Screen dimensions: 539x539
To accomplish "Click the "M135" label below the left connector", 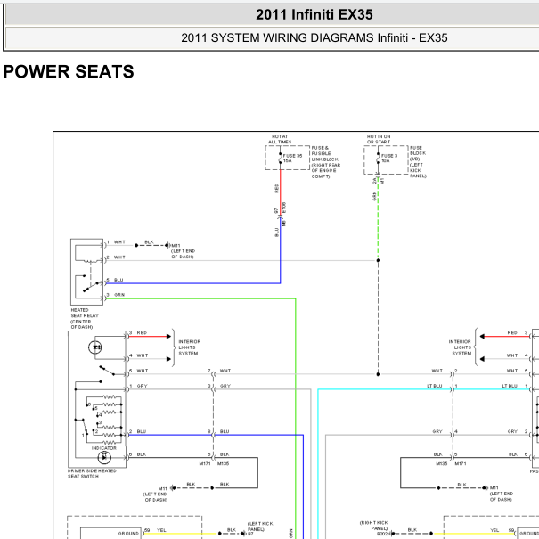I will click(x=223, y=464).
